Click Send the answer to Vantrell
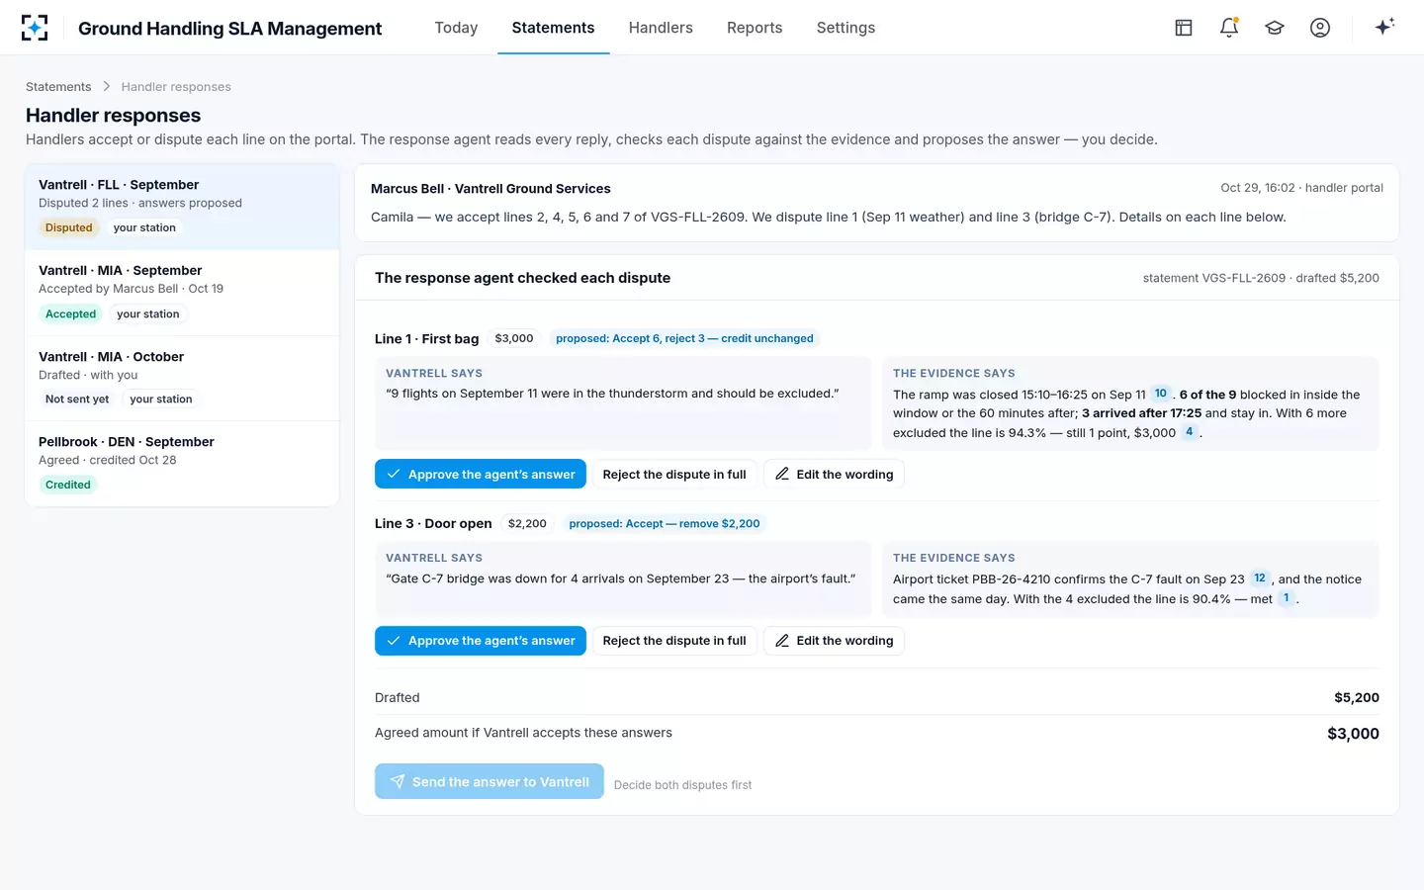The height and width of the screenshot is (890, 1424). [x=489, y=781]
